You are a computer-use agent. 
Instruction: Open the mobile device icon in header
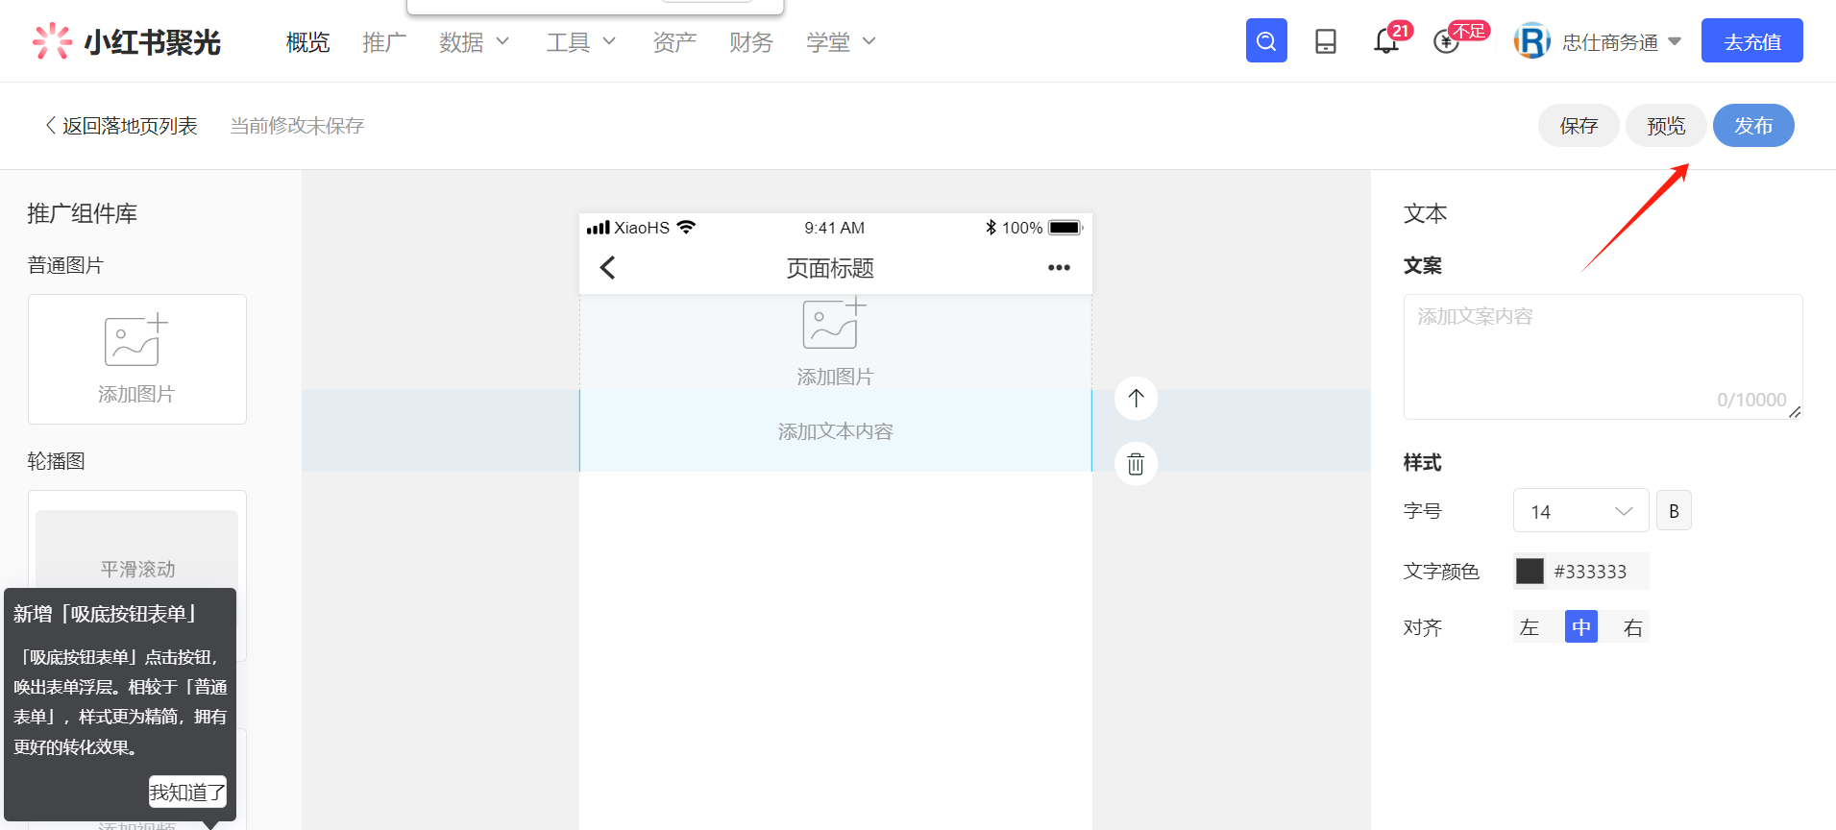[1325, 41]
